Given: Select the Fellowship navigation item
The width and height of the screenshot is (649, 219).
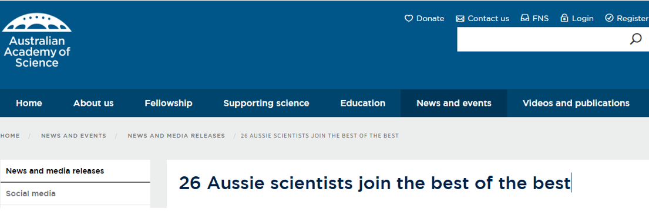Looking at the screenshot, I should [169, 103].
